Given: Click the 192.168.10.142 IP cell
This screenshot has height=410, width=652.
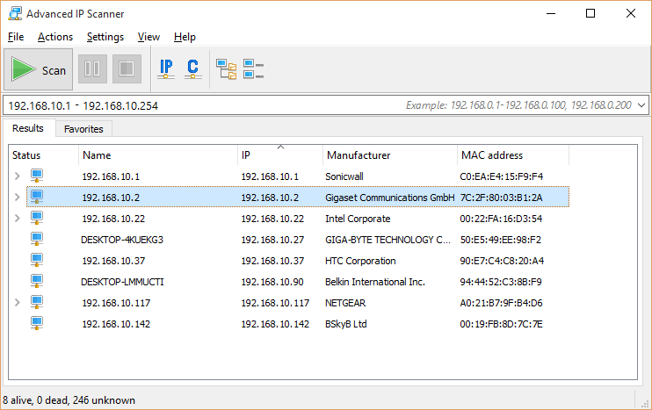Looking at the screenshot, I should (x=275, y=324).
